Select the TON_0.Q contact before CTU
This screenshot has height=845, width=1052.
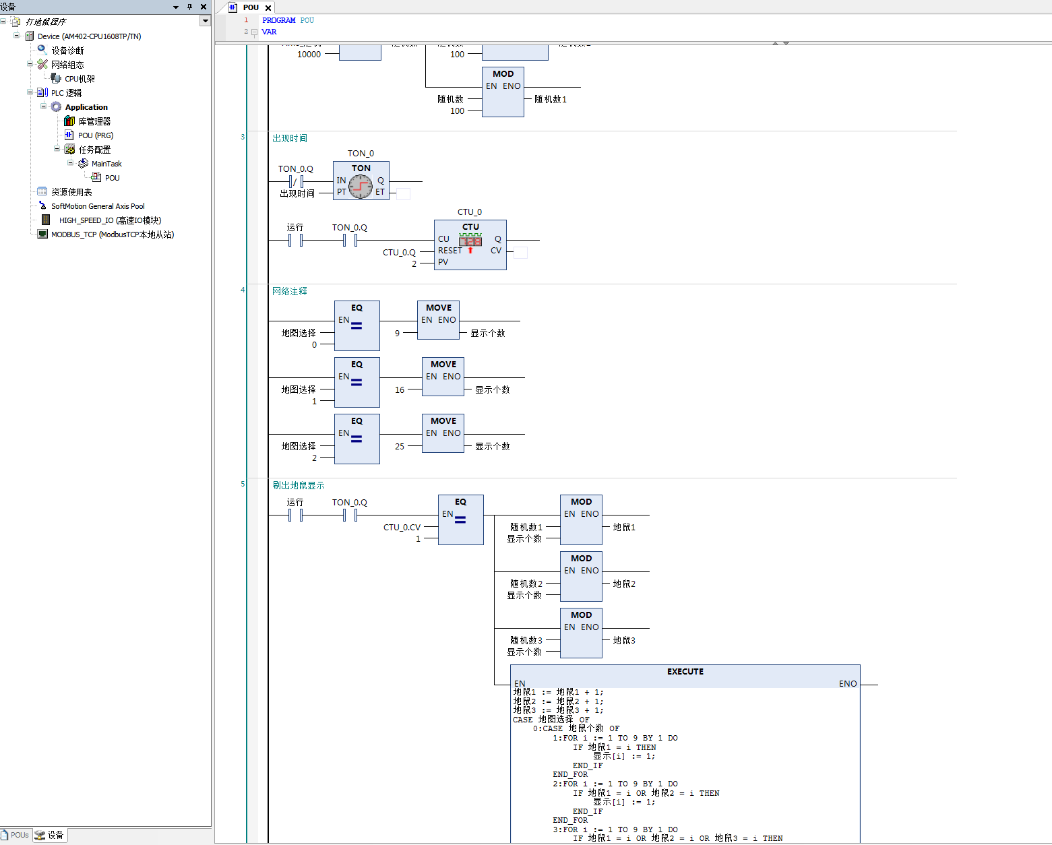(350, 240)
